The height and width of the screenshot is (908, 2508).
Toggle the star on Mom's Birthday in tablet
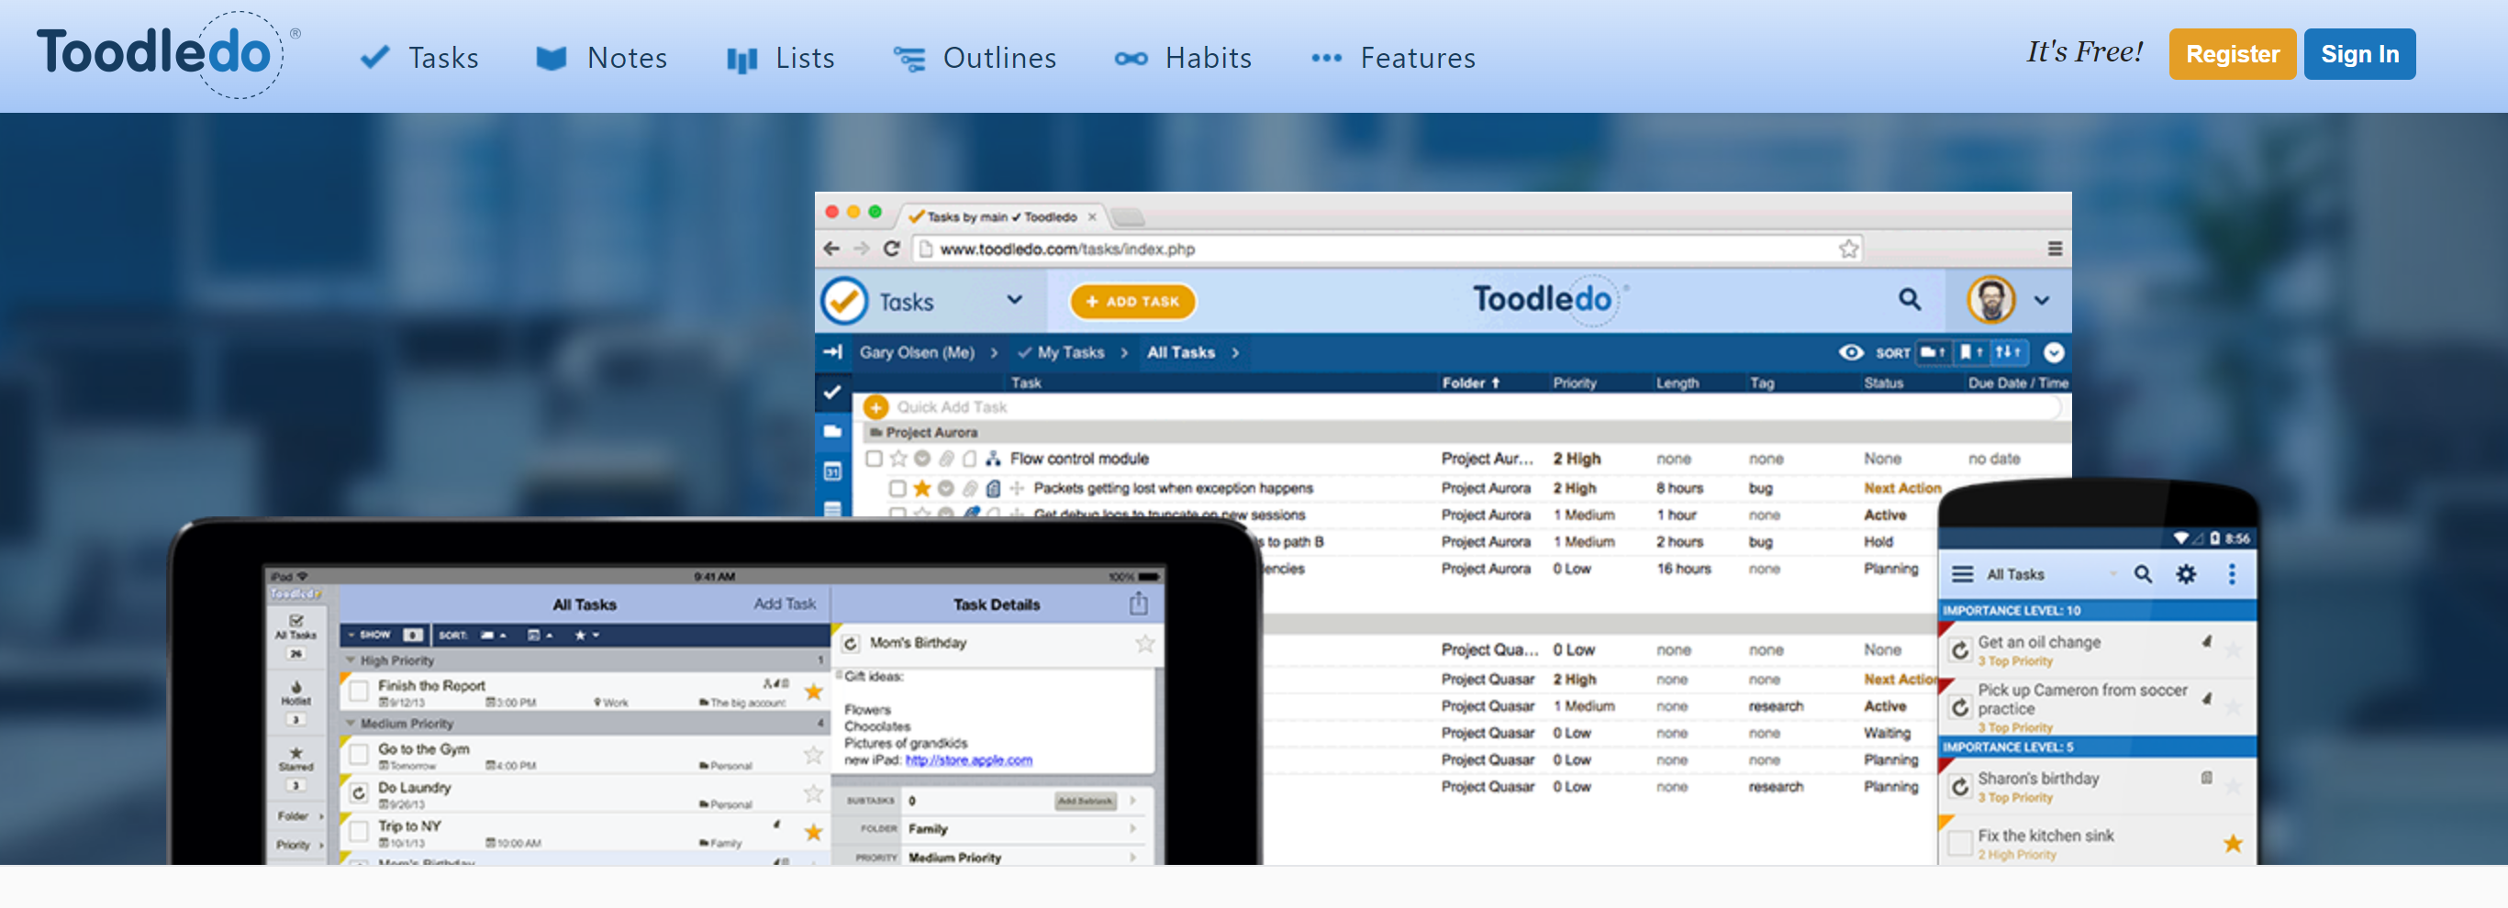pyautogui.click(x=1145, y=643)
